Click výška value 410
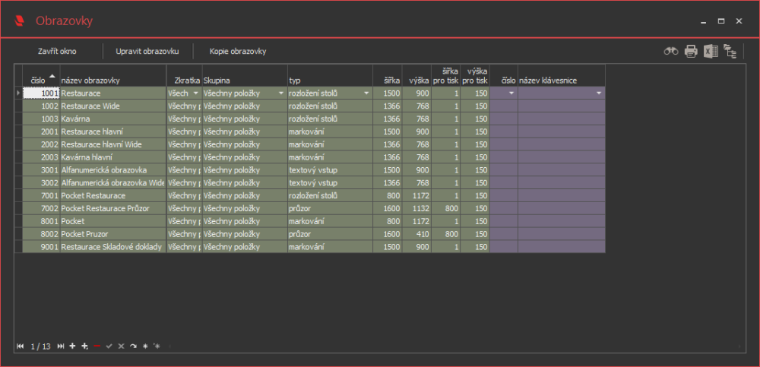760x367 pixels. [x=416, y=234]
